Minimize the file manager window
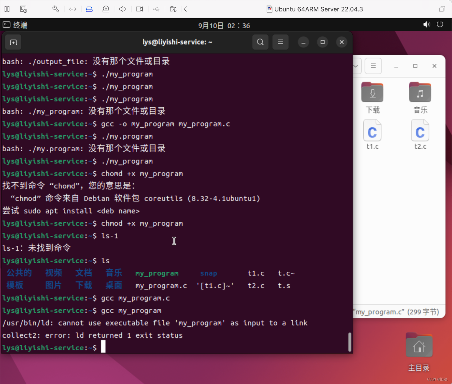Screen dimensions: 452x384 click(x=396, y=66)
